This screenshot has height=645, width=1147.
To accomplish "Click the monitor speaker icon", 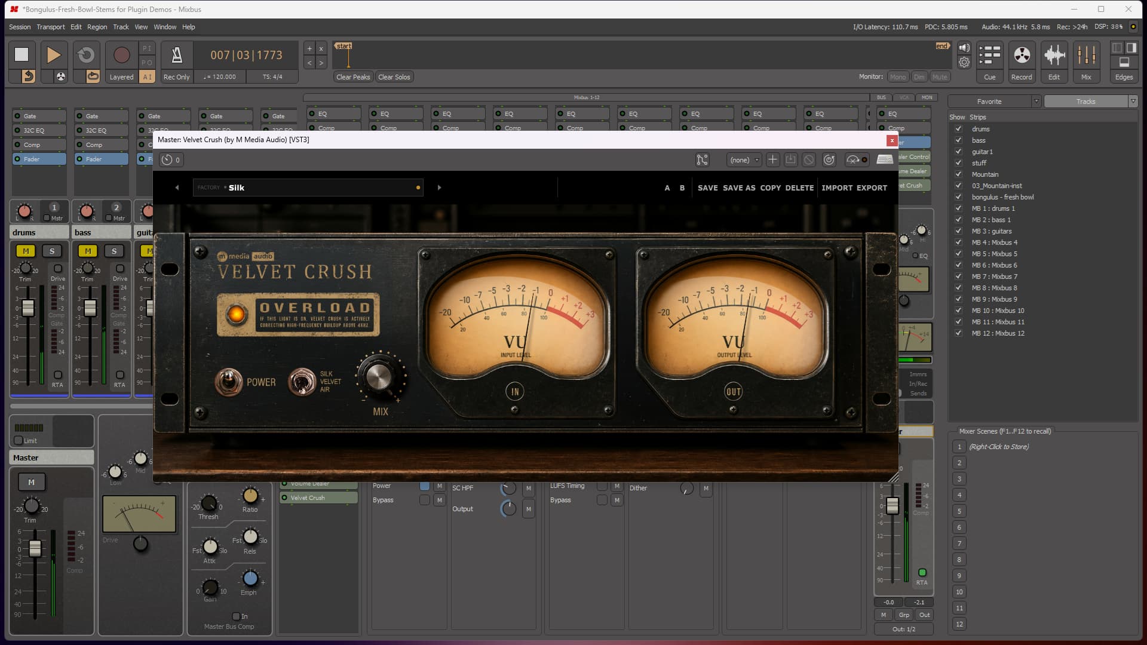I will pos(964,48).
